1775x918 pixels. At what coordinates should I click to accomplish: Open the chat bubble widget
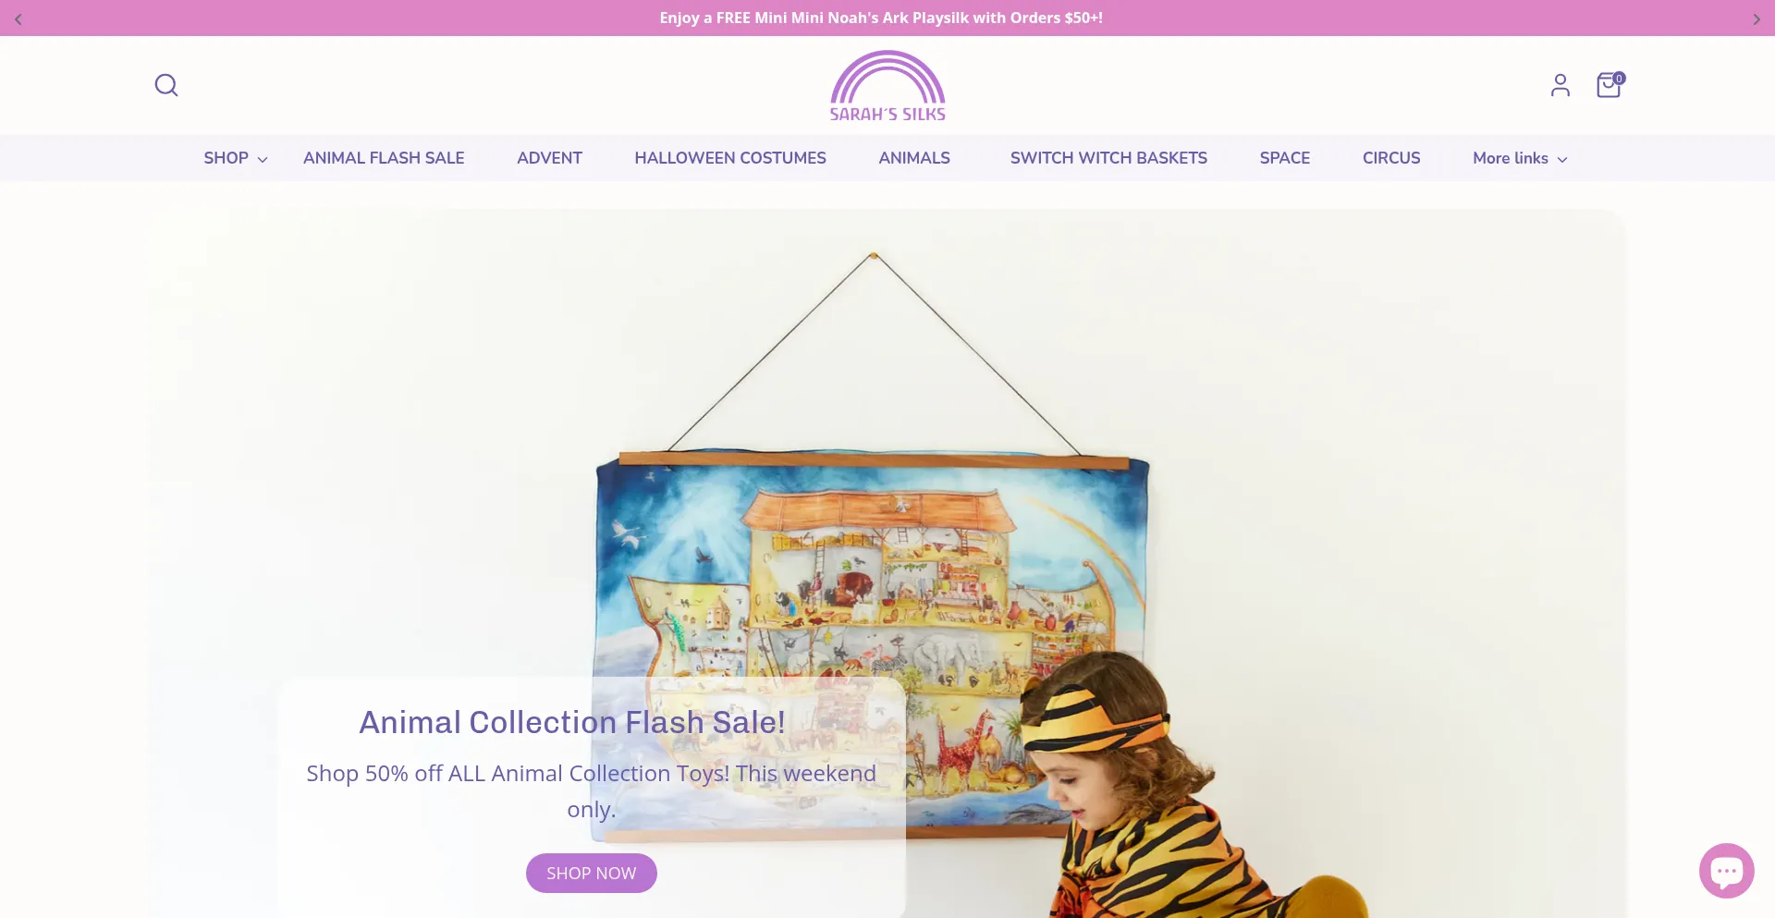pyautogui.click(x=1726, y=871)
